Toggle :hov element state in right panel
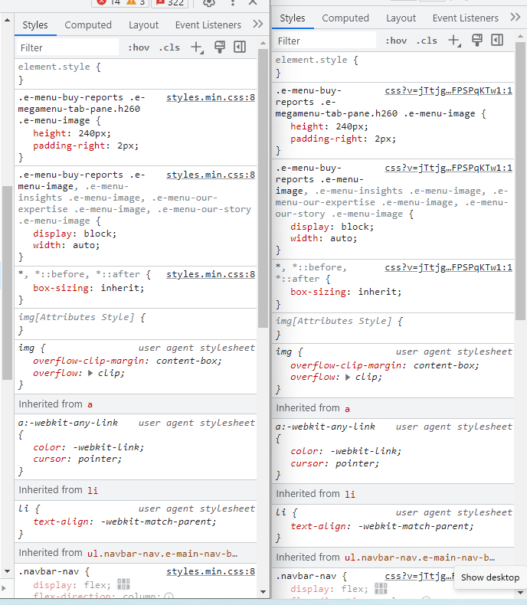The height and width of the screenshot is (605, 527). (396, 41)
